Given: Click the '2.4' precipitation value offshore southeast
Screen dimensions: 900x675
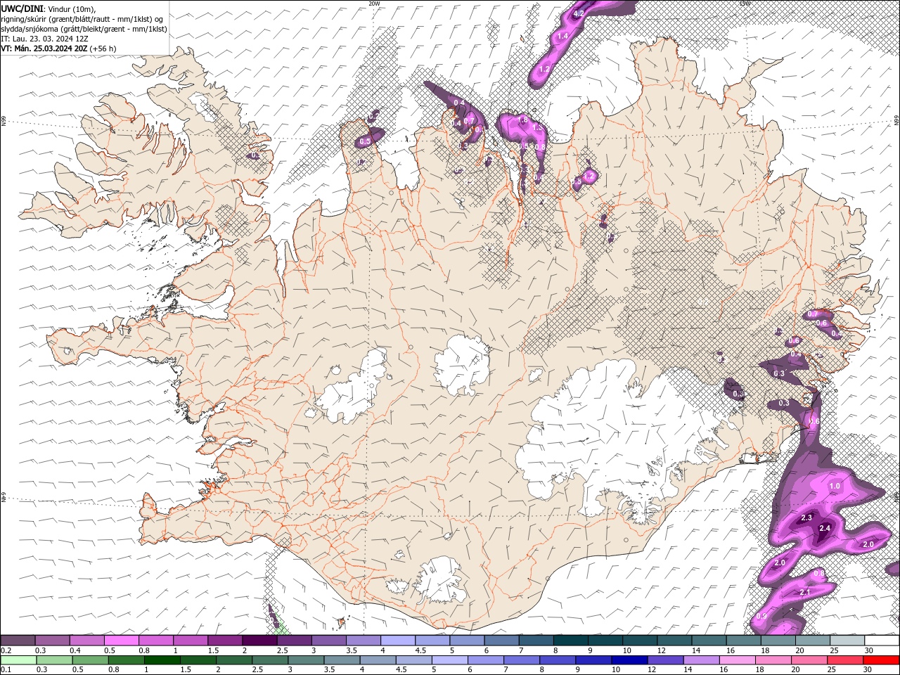Looking at the screenshot, I should (825, 528).
